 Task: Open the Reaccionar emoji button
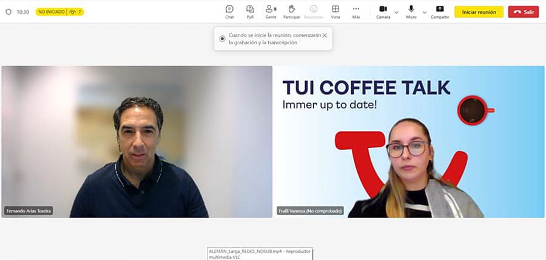314,12
